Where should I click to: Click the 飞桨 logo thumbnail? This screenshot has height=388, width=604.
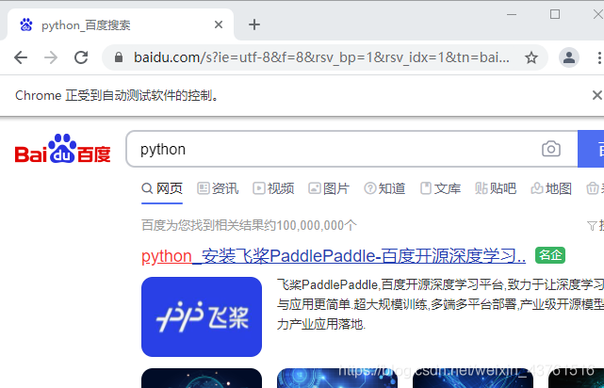pyautogui.click(x=202, y=316)
